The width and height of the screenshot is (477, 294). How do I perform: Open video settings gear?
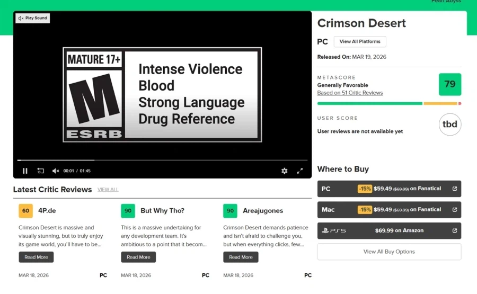[284, 171]
